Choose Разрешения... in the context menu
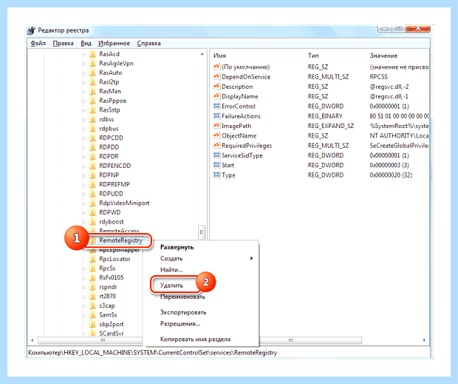The width and height of the screenshot is (458, 384). [x=180, y=324]
